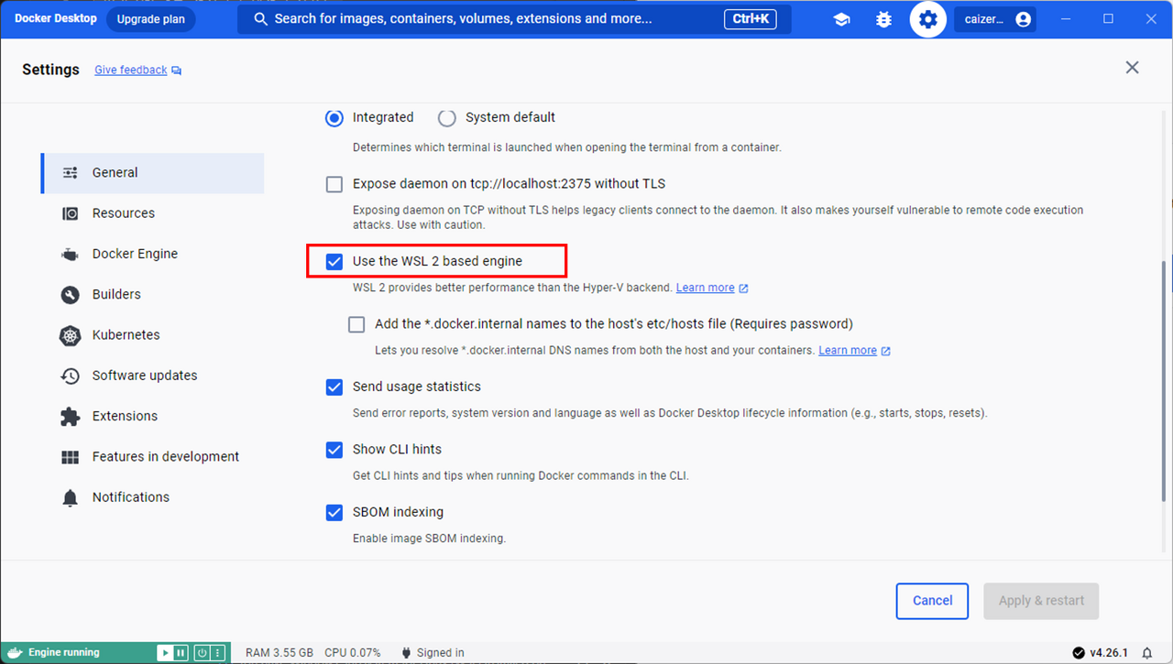1173x664 pixels.
Task: Click the v4.26.1 version indicator
Action: [x=1101, y=653]
